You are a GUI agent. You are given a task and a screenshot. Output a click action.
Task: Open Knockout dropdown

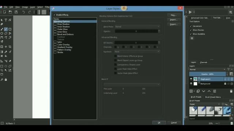click(x=137, y=52)
